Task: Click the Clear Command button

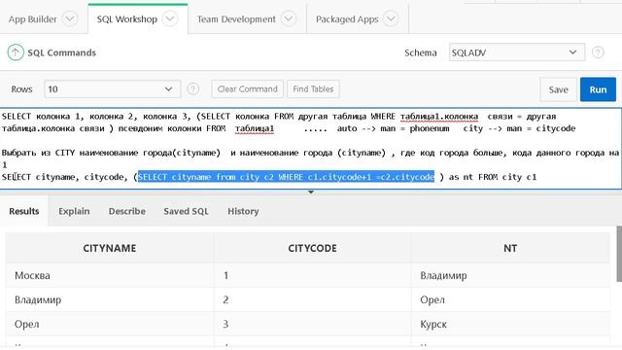Action: 247,88
